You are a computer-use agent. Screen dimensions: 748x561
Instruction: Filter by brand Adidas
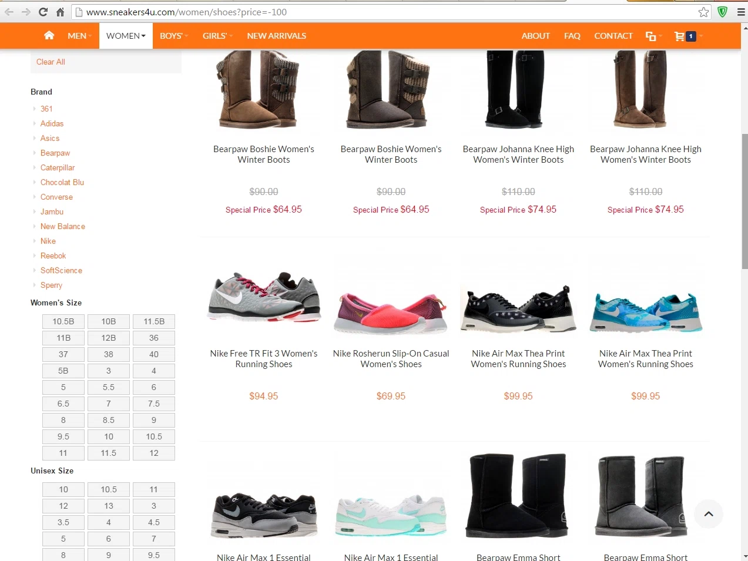(x=52, y=123)
